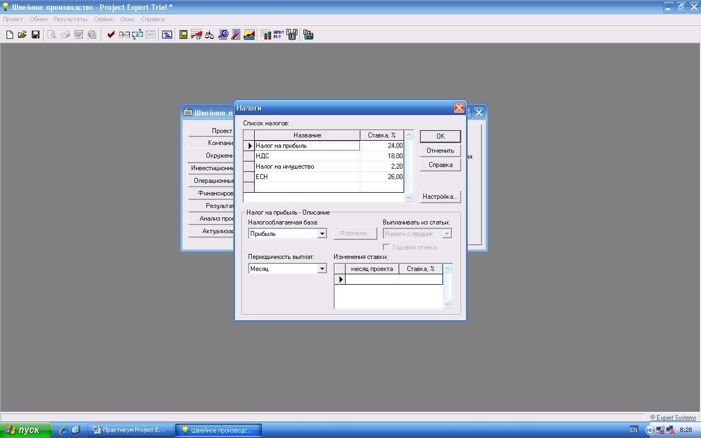
Task: Open the Gantt calendar plan toolbar icon
Action: (167, 34)
